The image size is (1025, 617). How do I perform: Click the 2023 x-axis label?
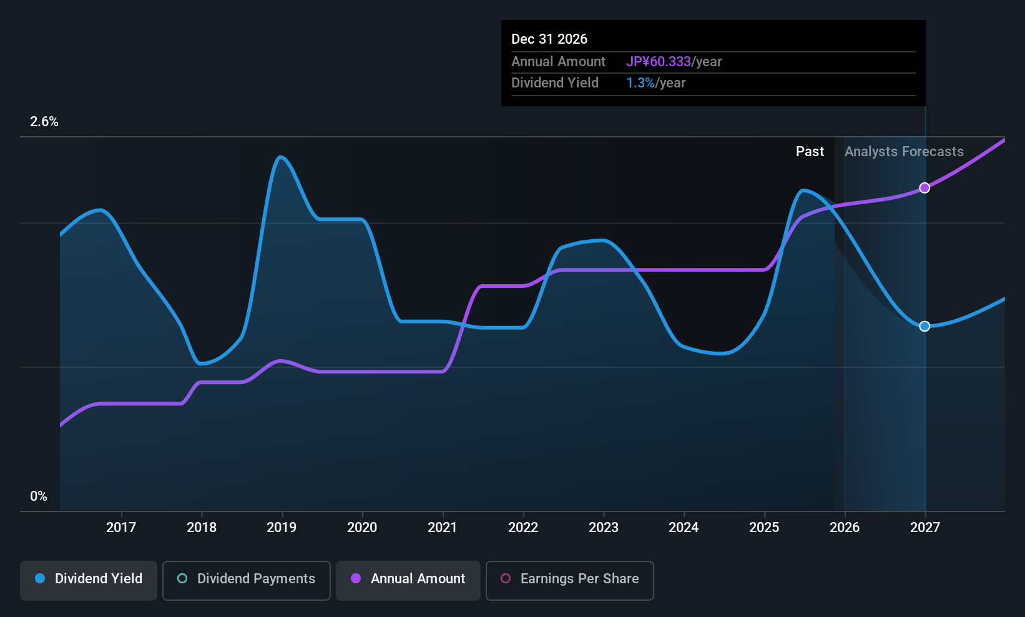[604, 527]
